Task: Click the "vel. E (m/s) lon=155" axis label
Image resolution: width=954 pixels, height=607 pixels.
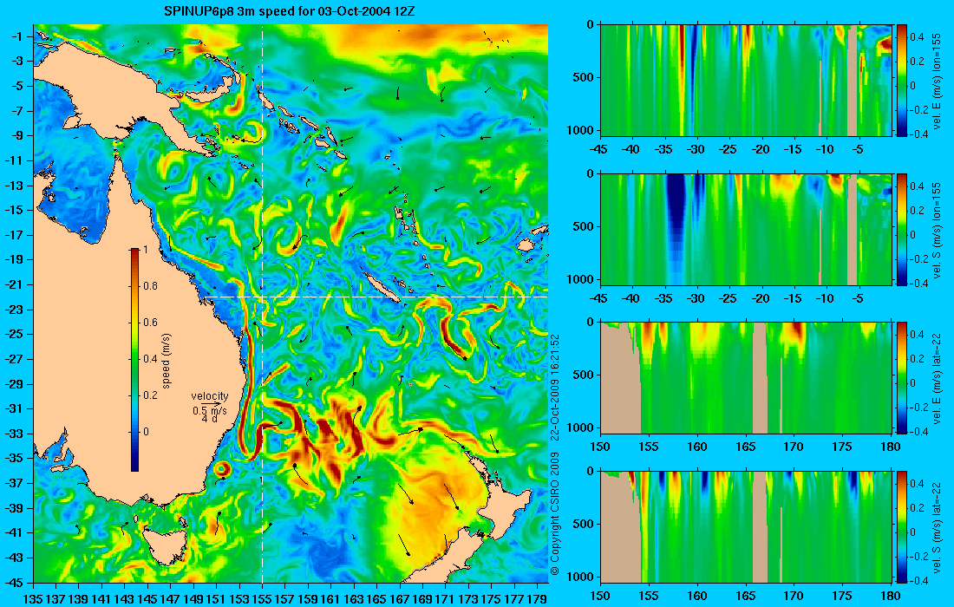Action: point(938,81)
